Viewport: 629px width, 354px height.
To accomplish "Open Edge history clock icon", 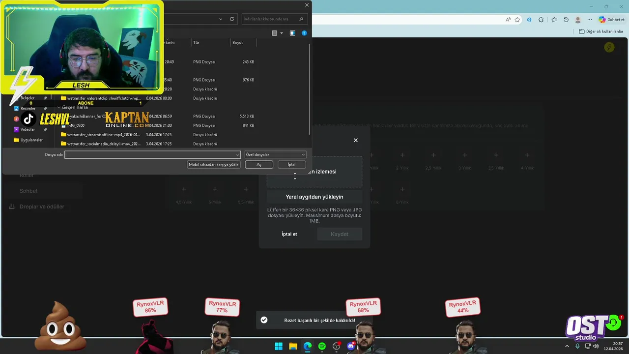I will click(566, 20).
